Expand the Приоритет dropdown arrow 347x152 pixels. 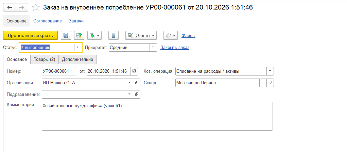153,47
